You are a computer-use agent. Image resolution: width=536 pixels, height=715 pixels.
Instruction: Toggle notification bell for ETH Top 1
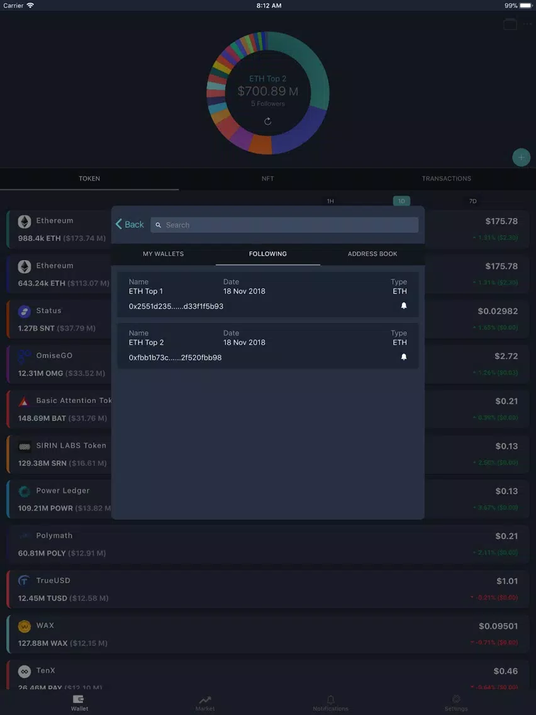click(x=403, y=305)
